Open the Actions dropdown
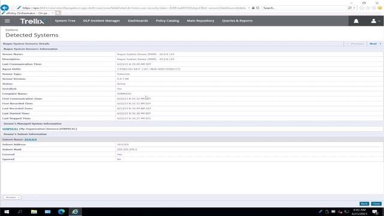The image size is (384, 216). (12, 197)
